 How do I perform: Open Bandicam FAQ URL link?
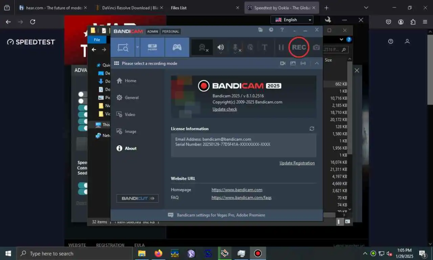pos(242,197)
